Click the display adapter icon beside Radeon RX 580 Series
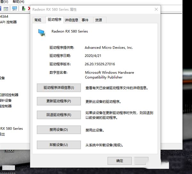The height and width of the screenshot is (174, 192). [42, 33]
